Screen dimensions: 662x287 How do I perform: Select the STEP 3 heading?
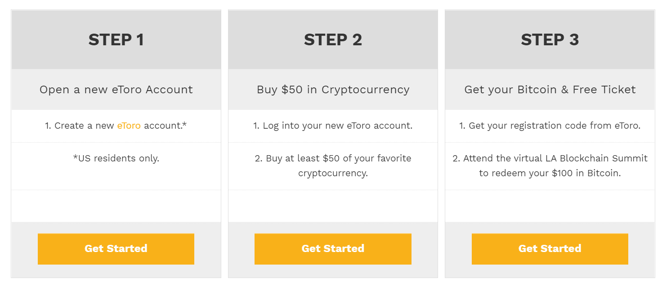[x=550, y=39]
